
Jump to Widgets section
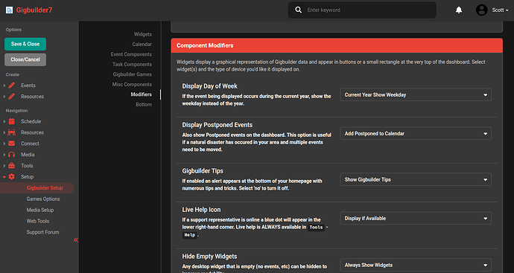142,34
